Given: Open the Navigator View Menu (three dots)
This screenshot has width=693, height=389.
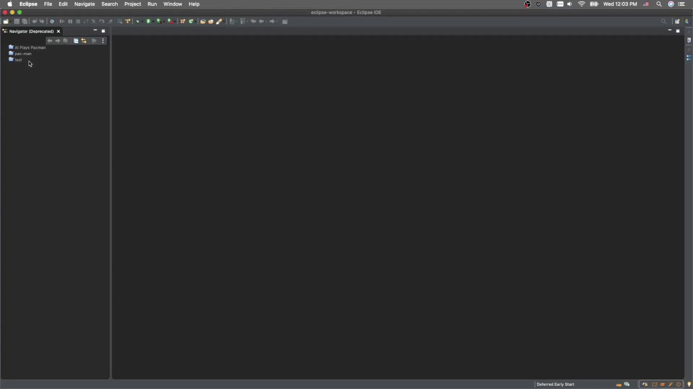Looking at the screenshot, I should [103, 41].
